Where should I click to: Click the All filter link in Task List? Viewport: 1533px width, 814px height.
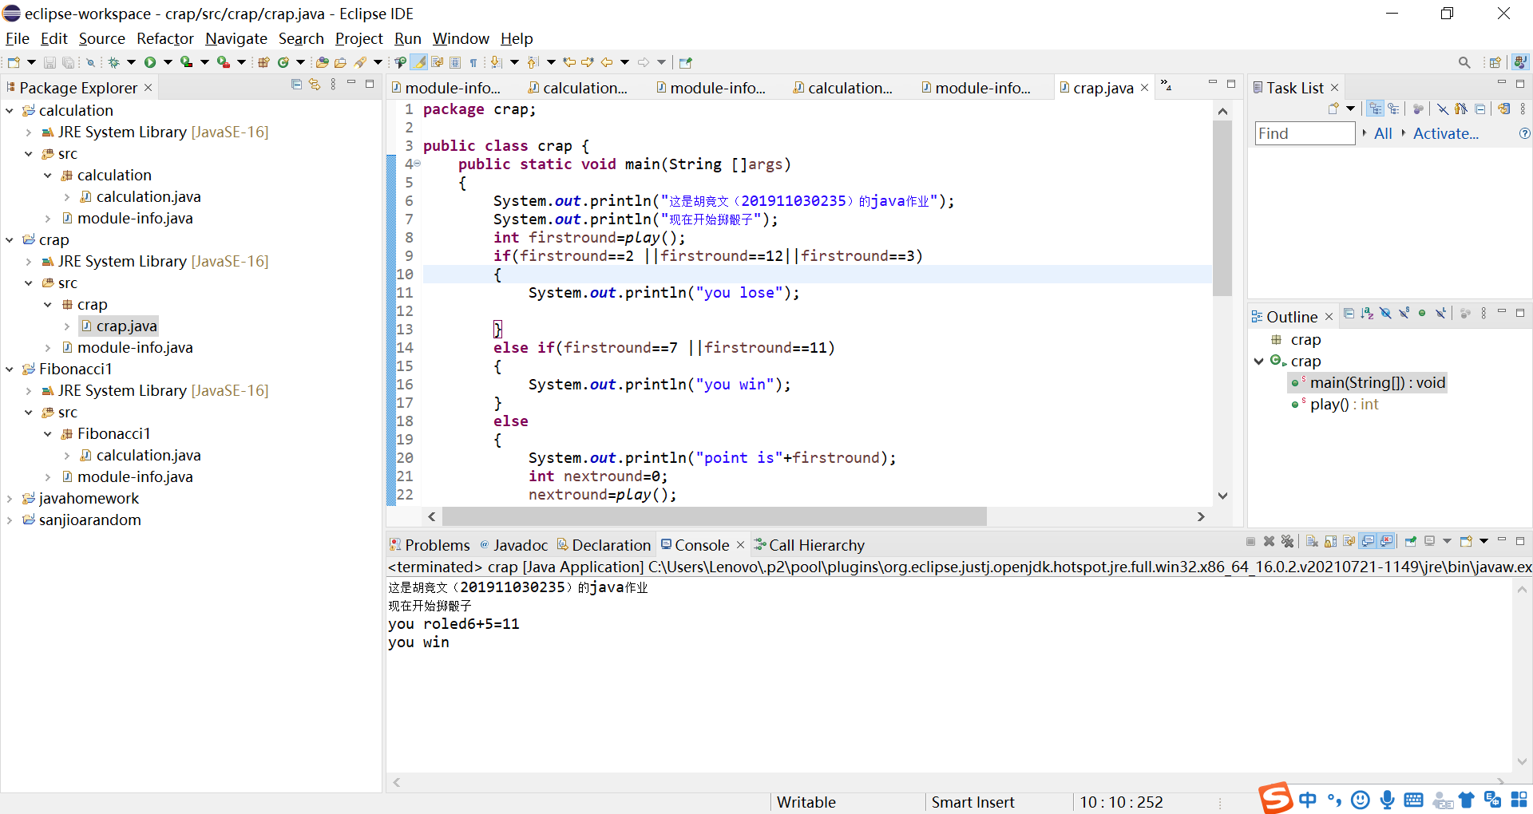1383,134
